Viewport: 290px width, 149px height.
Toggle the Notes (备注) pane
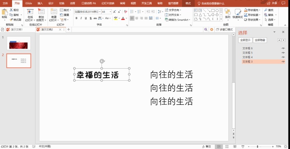click(x=207, y=147)
